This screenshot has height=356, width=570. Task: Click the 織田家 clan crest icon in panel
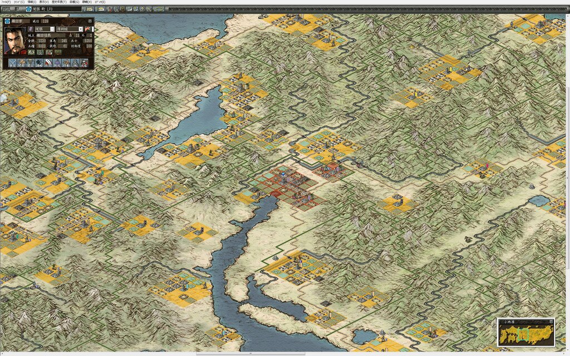coord(7,21)
